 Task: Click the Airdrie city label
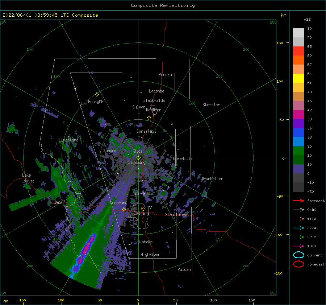click(x=143, y=194)
